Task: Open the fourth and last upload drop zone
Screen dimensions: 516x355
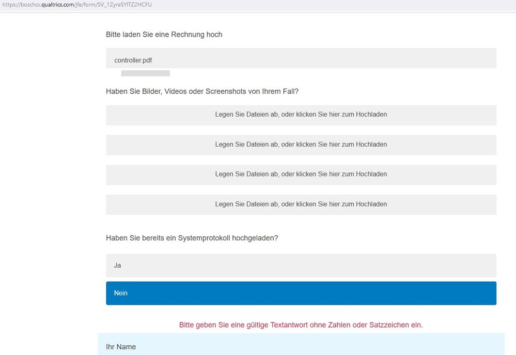Action: [x=301, y=204]
